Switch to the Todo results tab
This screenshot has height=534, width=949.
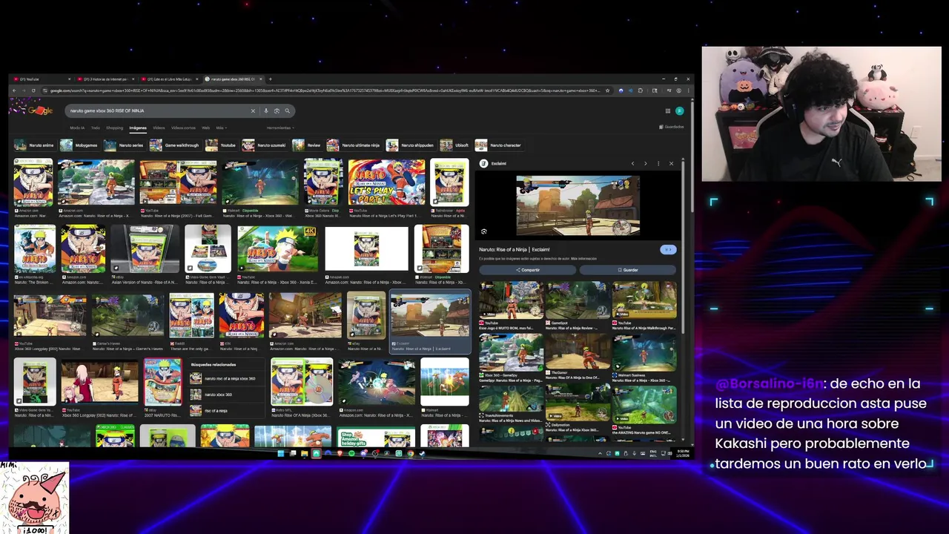[x=95, y=128]
